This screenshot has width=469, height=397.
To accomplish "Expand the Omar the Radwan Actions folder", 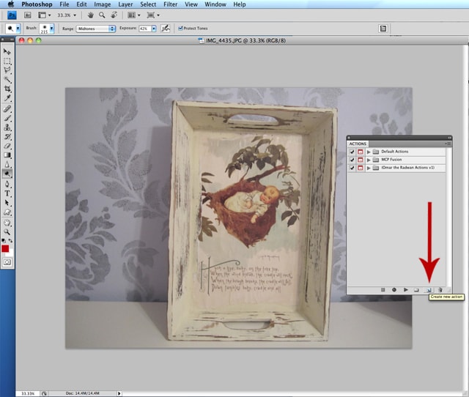I will click(x=369, y=168).
